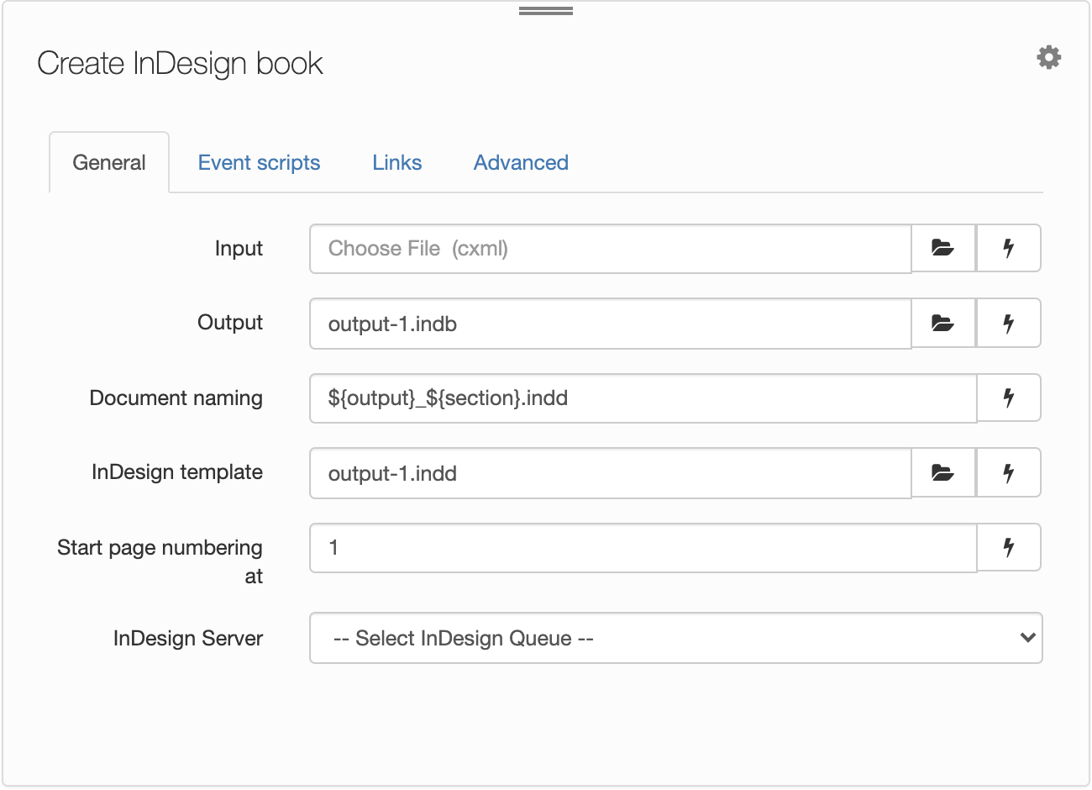This screenshot has width=1092, height=790.
Task: Open the Advanced tab
Action: (x=521, y=162)
